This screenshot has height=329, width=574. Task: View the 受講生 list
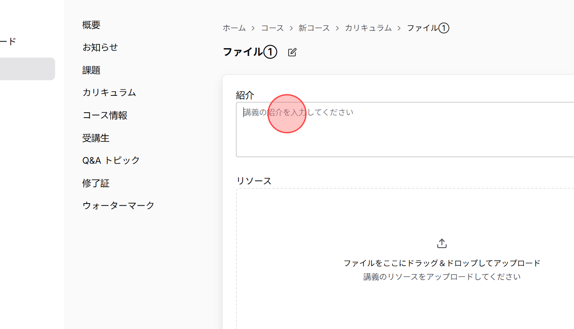pos(96,138)
